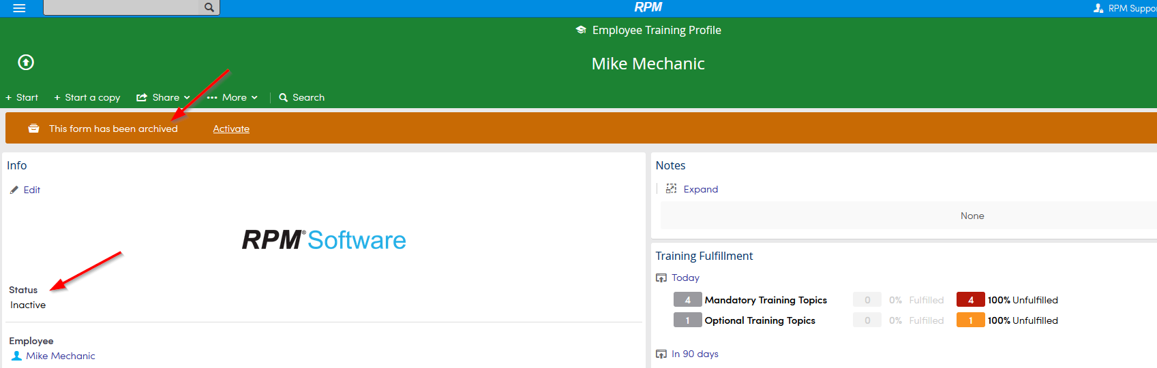Open the Share dropdown
Screen dimensions: 1157x368
[163, 97]
